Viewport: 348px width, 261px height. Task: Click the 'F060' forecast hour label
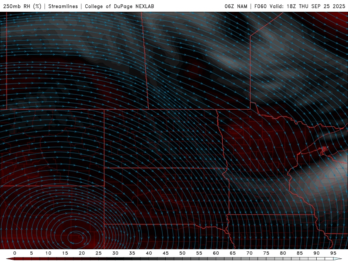[x=261, y=6]
